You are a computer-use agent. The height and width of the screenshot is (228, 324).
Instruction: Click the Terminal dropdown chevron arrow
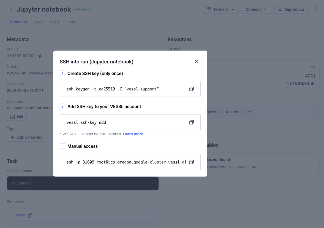coord(233,9)
